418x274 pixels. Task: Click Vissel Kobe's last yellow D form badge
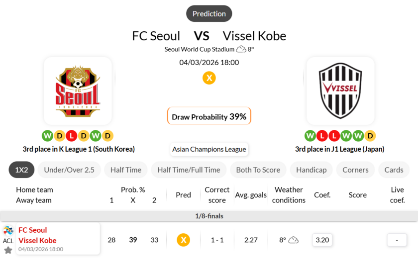coord(370,135)
